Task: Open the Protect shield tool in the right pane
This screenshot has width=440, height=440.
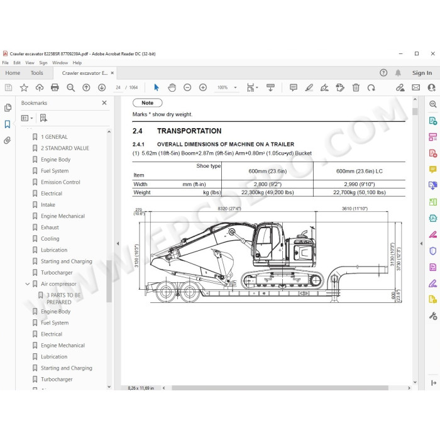Action: pos(432,251)
